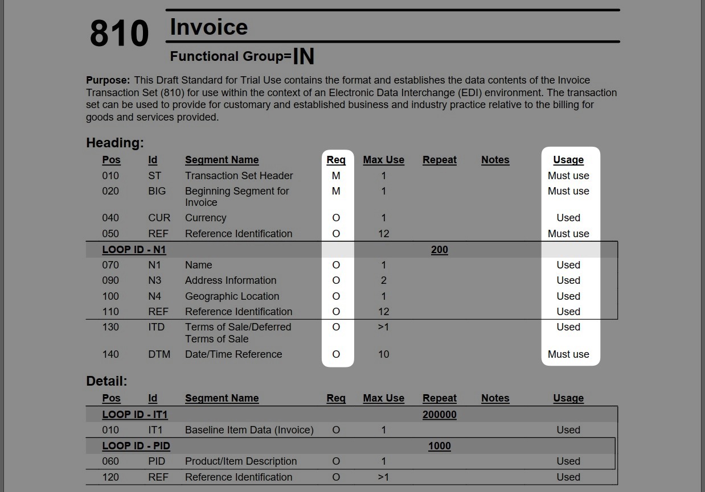This screenshot has height=492, width=705.
Task: Click the "Heading:" section label
Action: pos(115,143)
